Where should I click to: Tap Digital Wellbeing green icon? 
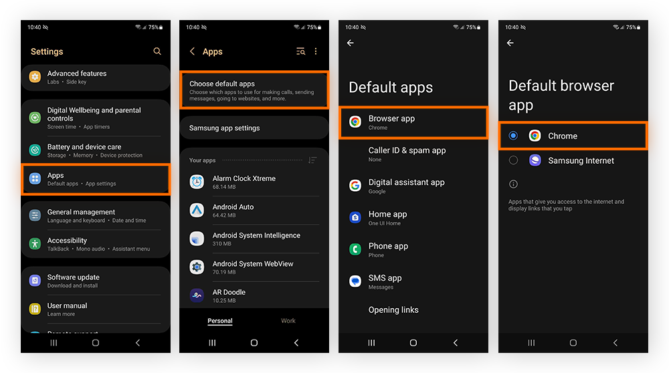coord(35,117)
